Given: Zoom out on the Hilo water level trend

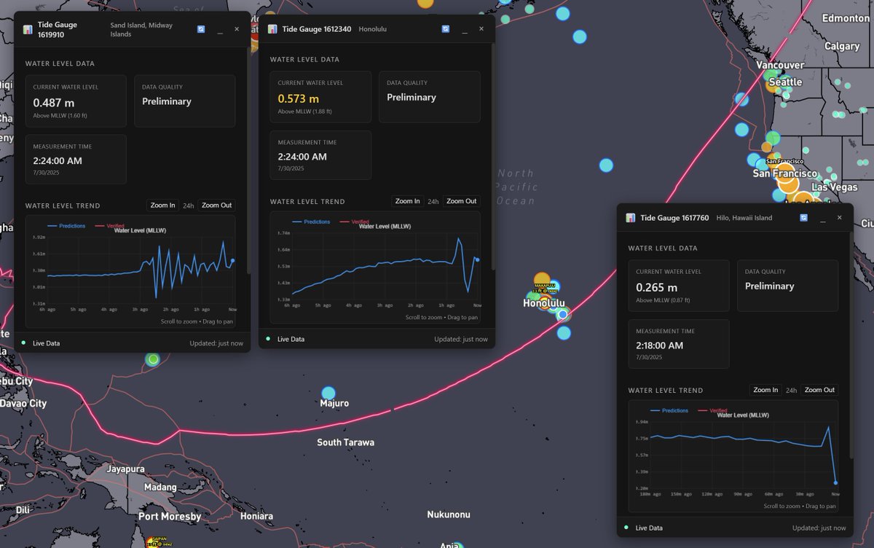Looking at the screenshot, I should tap(819, 390).
